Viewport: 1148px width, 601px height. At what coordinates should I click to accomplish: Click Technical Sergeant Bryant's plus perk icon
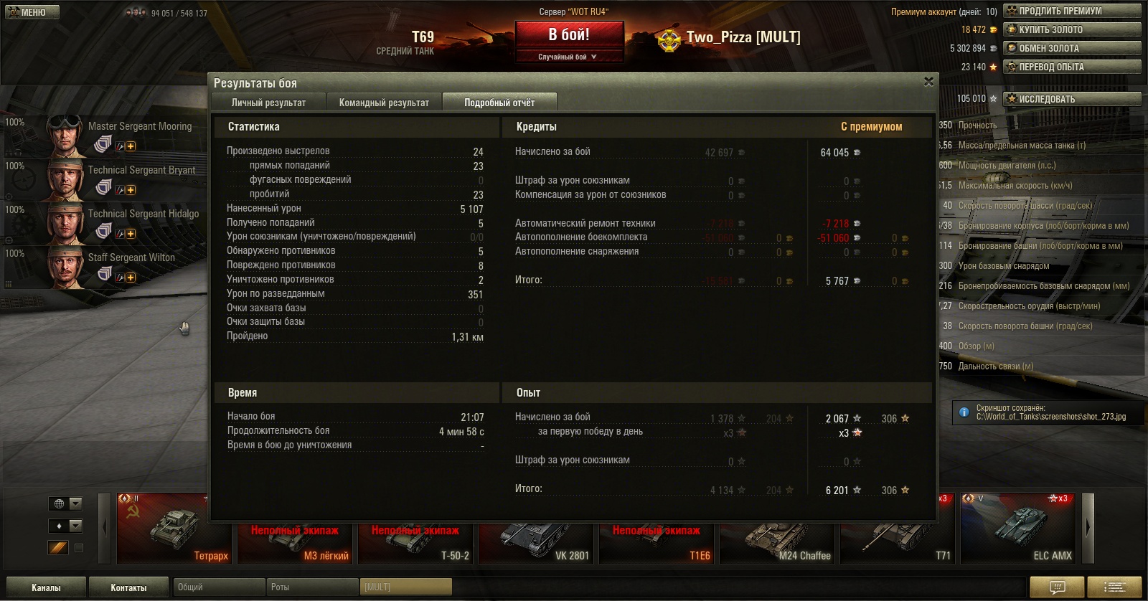(131, 190)
